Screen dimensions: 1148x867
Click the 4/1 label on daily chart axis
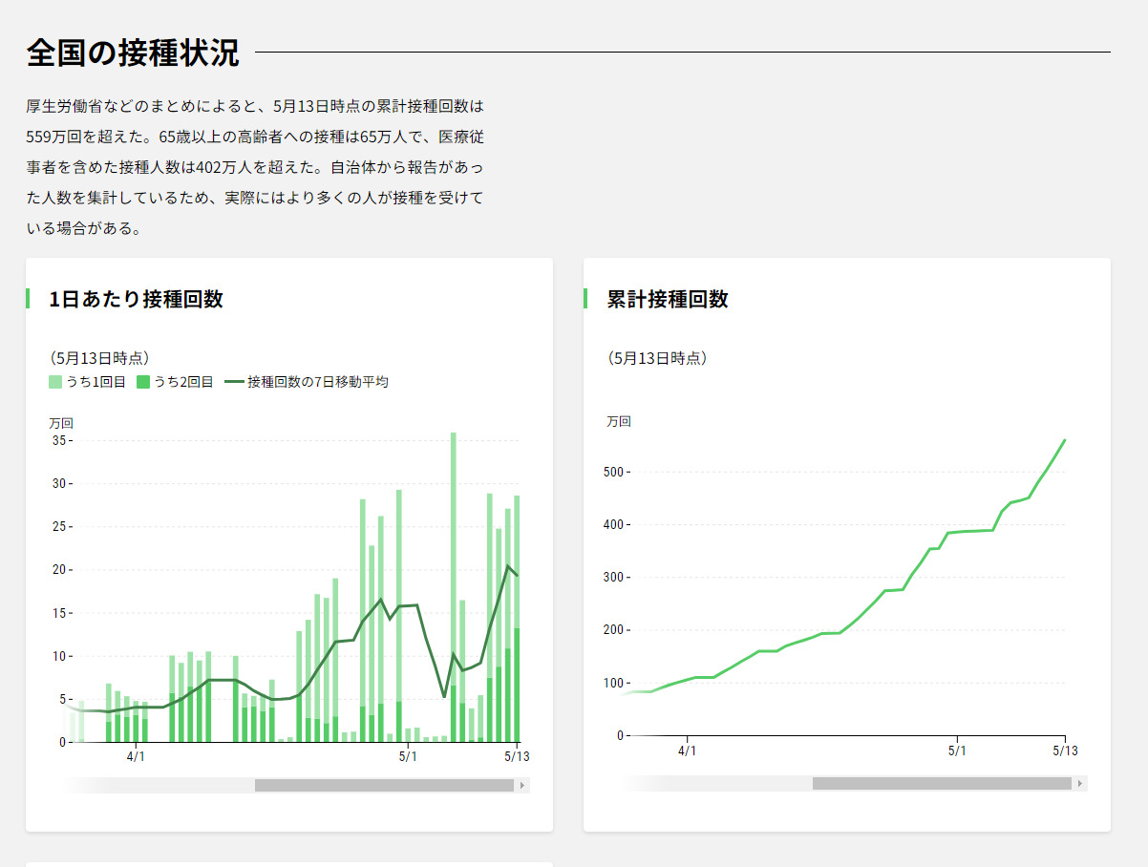point(136,756)
